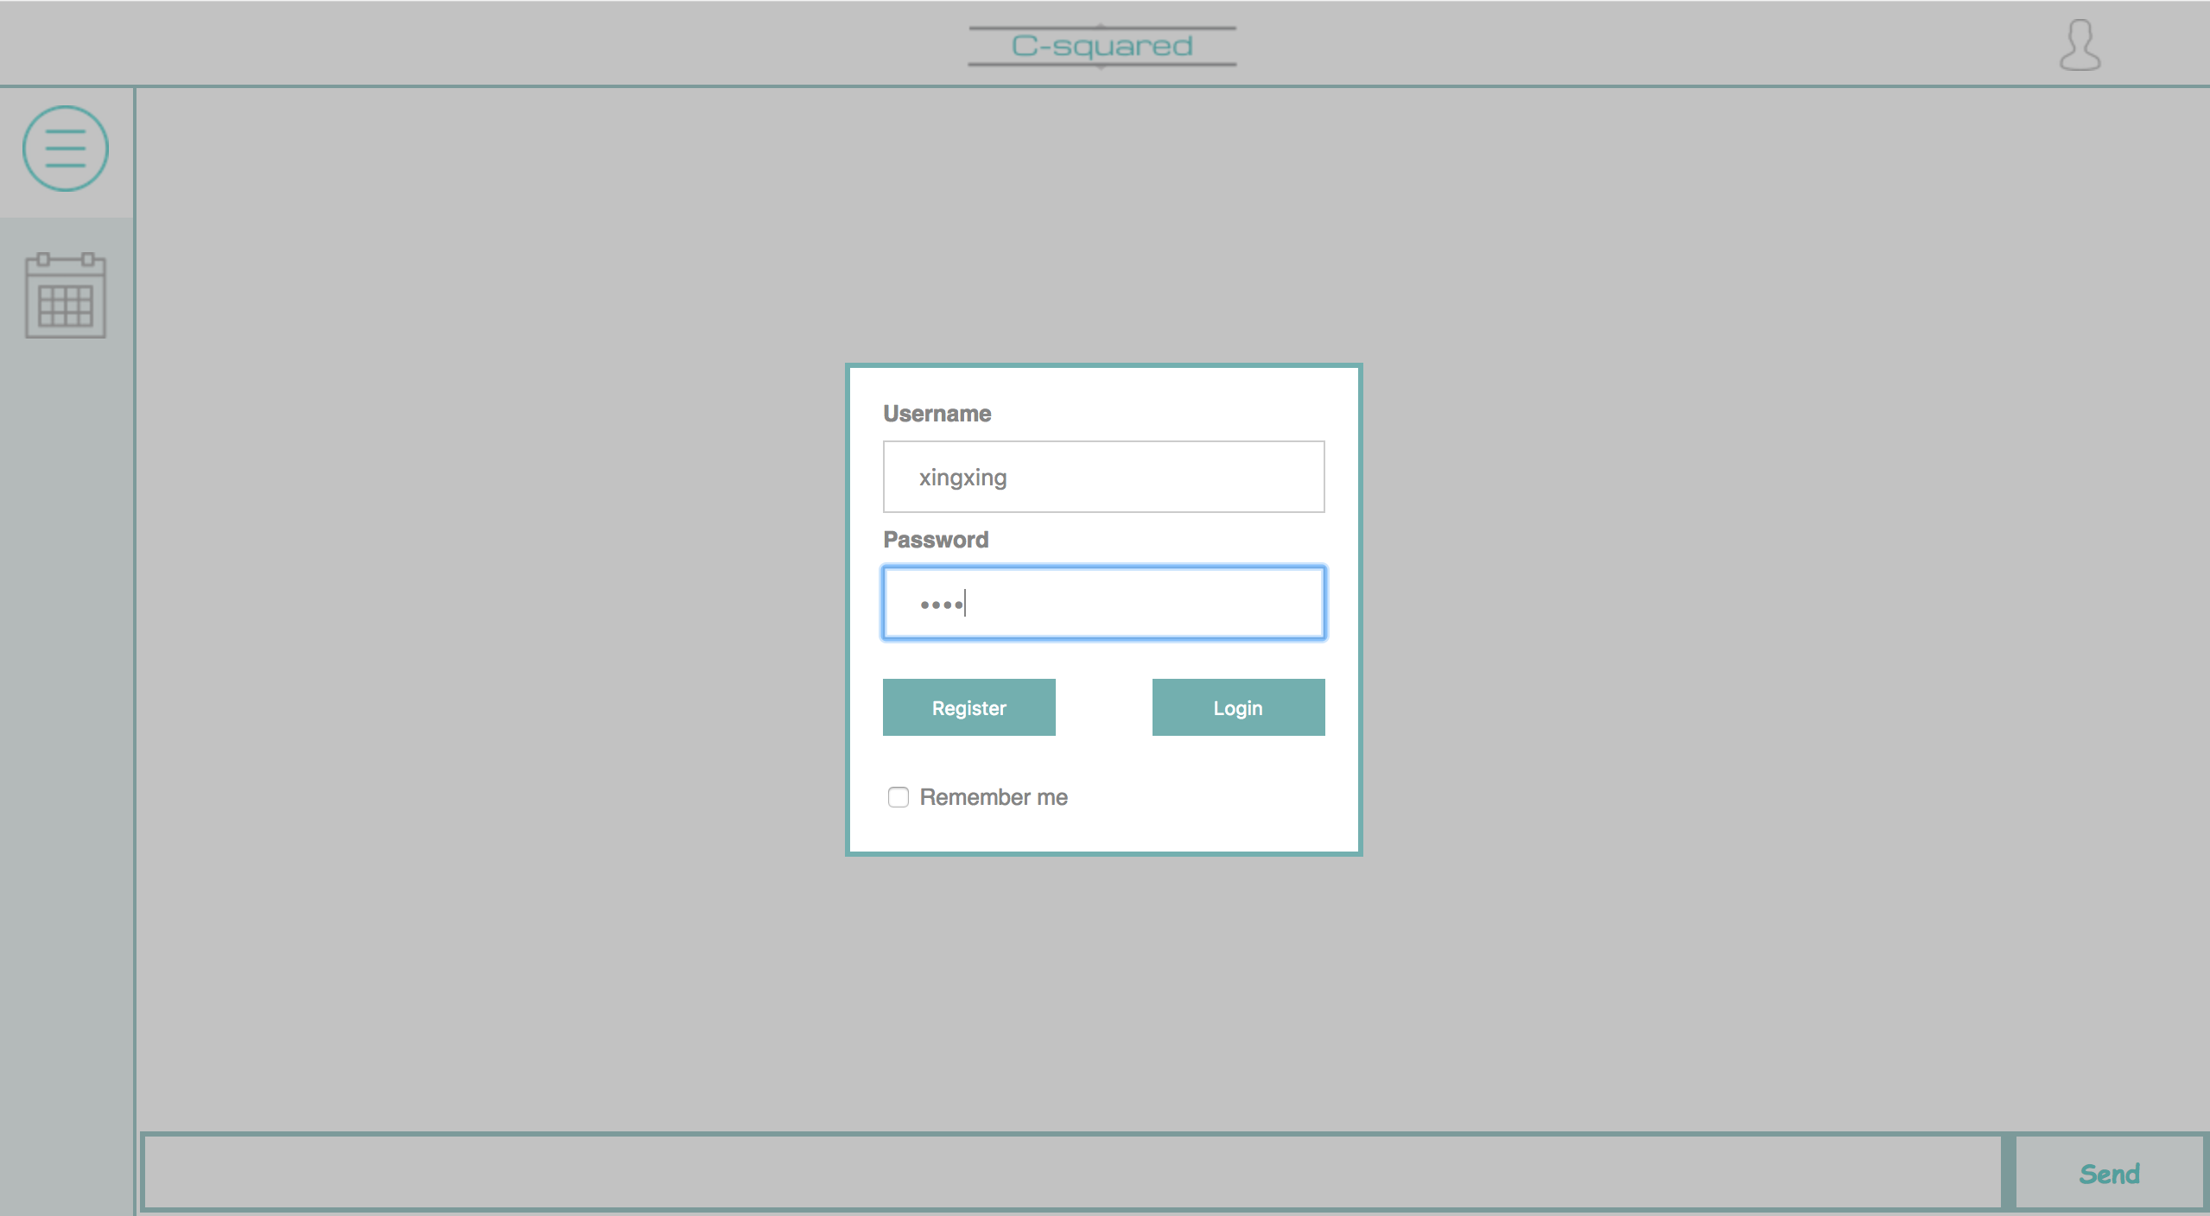Click the Remember me label text
The image size is (2210, 1216).
tap(994, 797)
